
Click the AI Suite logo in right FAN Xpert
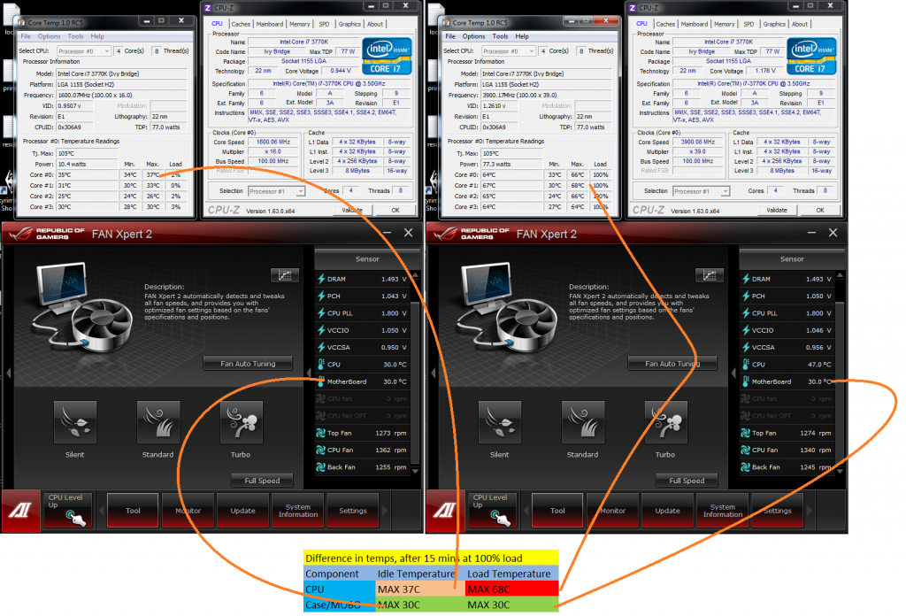tap(445, 511)
